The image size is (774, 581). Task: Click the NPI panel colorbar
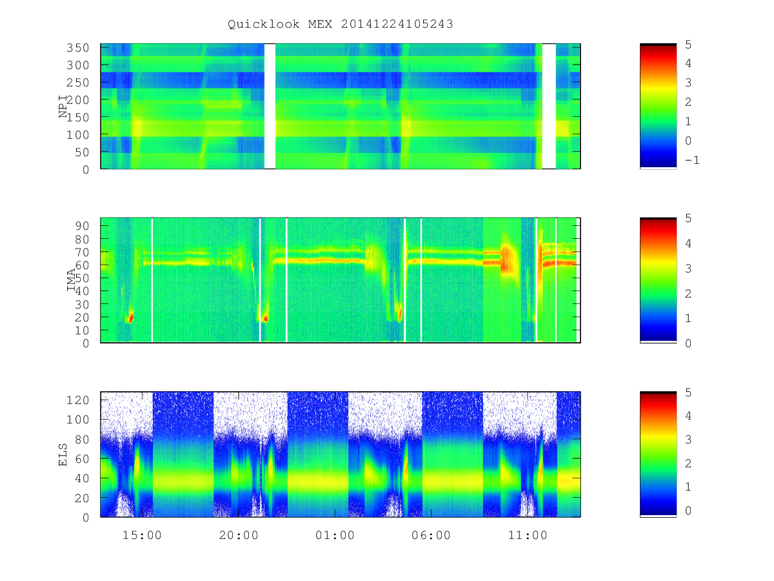[x=658, y=107]
